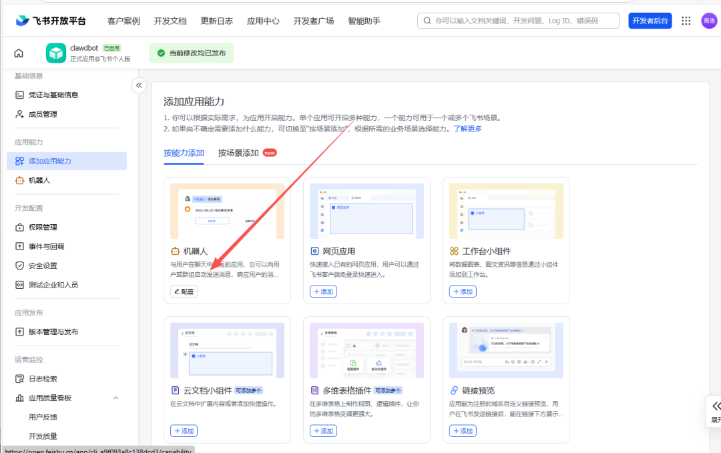Open the nine-dot apps grid icon
Image resolution: width=721 pixels, height=453 pixels.
point(686,21)
